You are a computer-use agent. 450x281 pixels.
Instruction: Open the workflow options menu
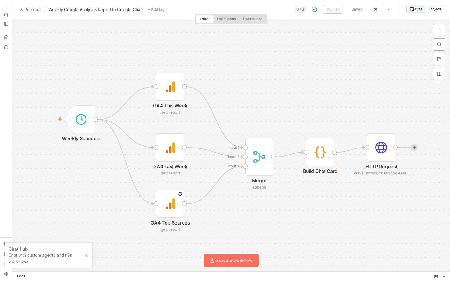390,9
